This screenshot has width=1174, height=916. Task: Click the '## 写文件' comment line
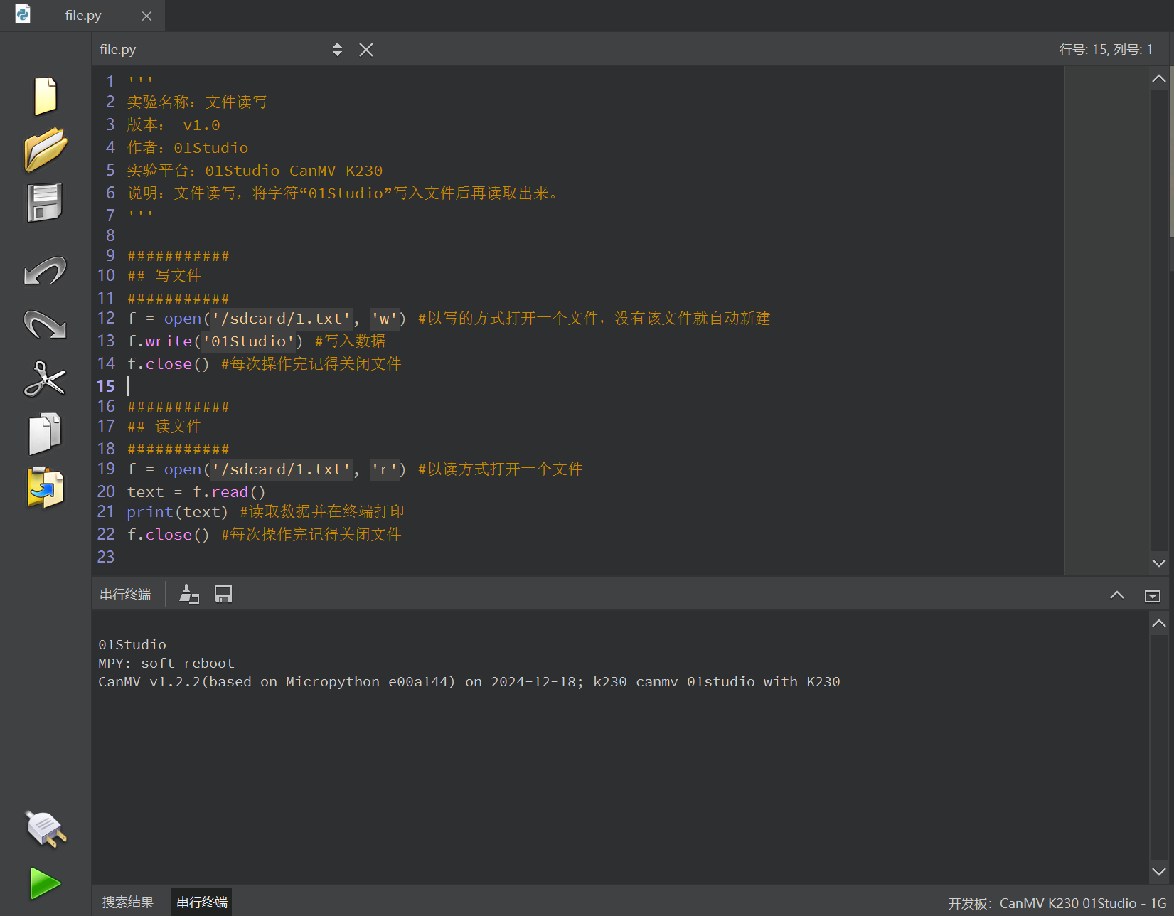pyautogui.click(x=164, y=276)
